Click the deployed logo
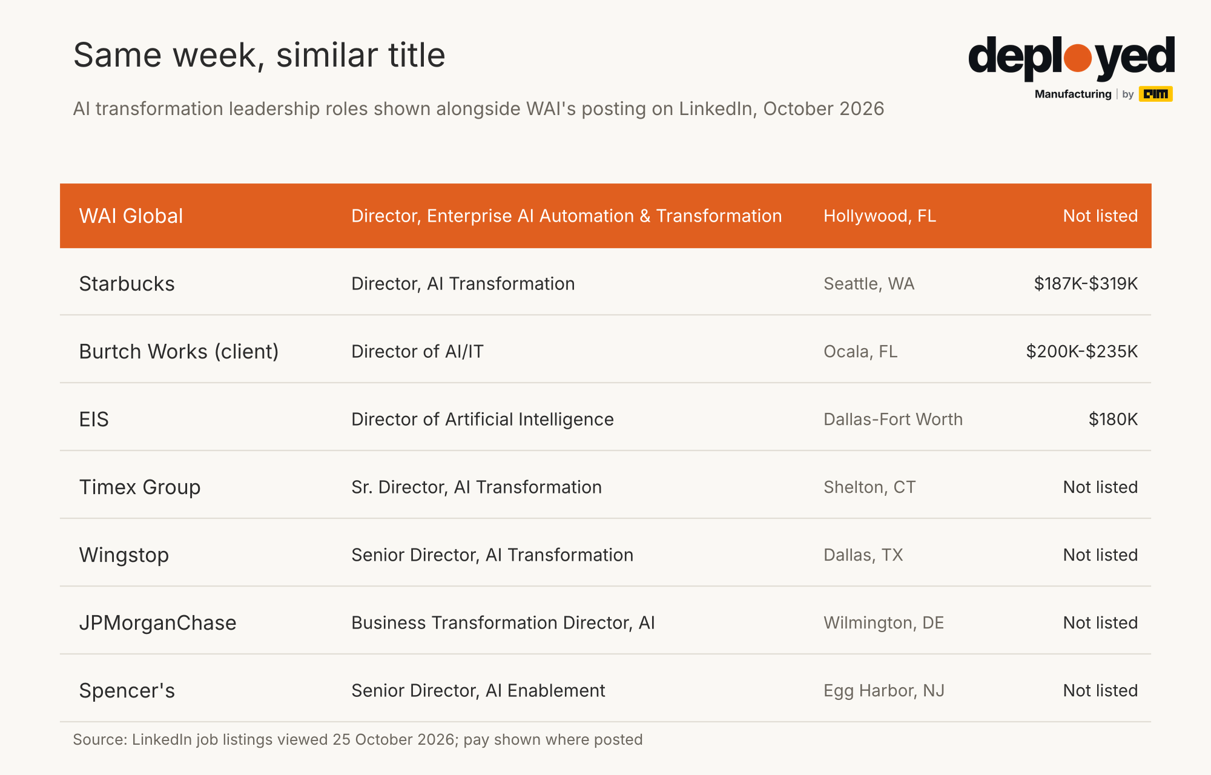Screen dimensions: 1211x775 (1071, 58)
